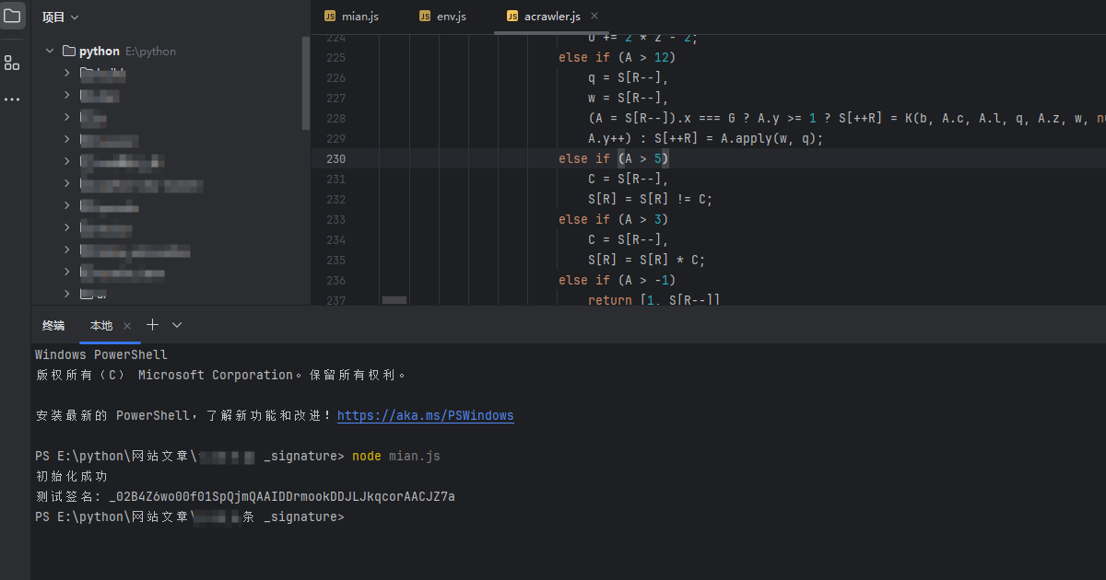The image size is (1106, 580).
Task: Open terminal options dropdown chevron
Action: click(177, 325)
